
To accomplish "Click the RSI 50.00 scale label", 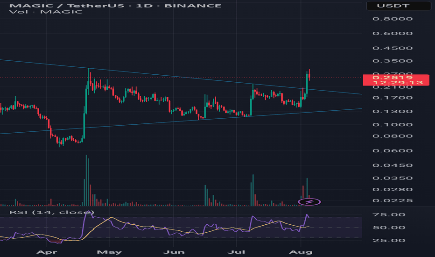I will pos(389,228).
